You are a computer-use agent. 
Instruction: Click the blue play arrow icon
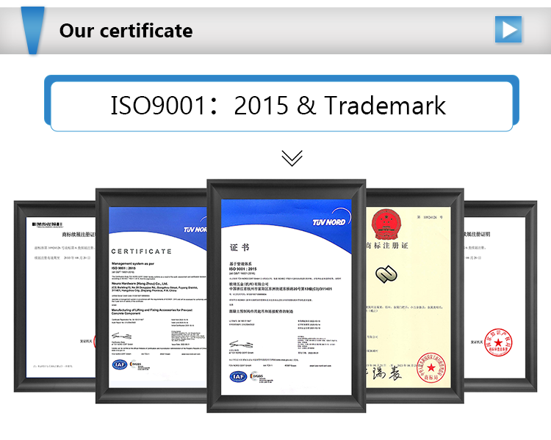508,29
